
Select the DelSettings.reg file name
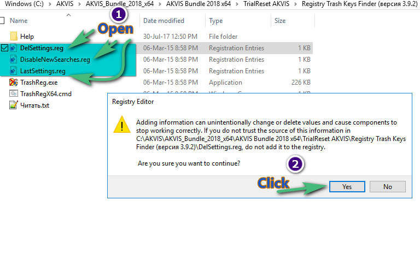tap(42, 48)
